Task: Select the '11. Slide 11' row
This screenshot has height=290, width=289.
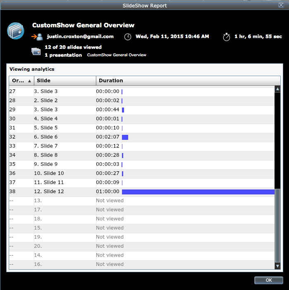Action: click(x=142, y=182)
